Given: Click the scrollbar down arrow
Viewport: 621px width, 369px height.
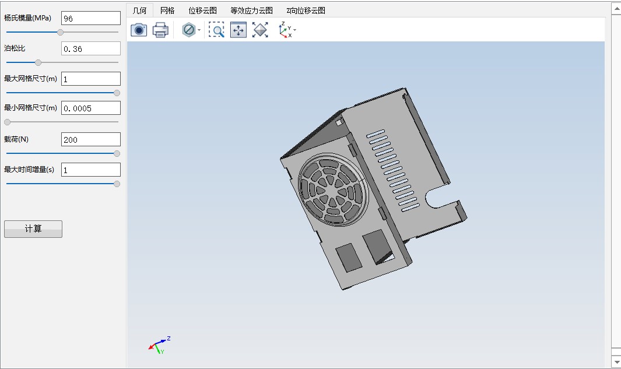Looking at the screenshot, I should click(x=616, y=361).
